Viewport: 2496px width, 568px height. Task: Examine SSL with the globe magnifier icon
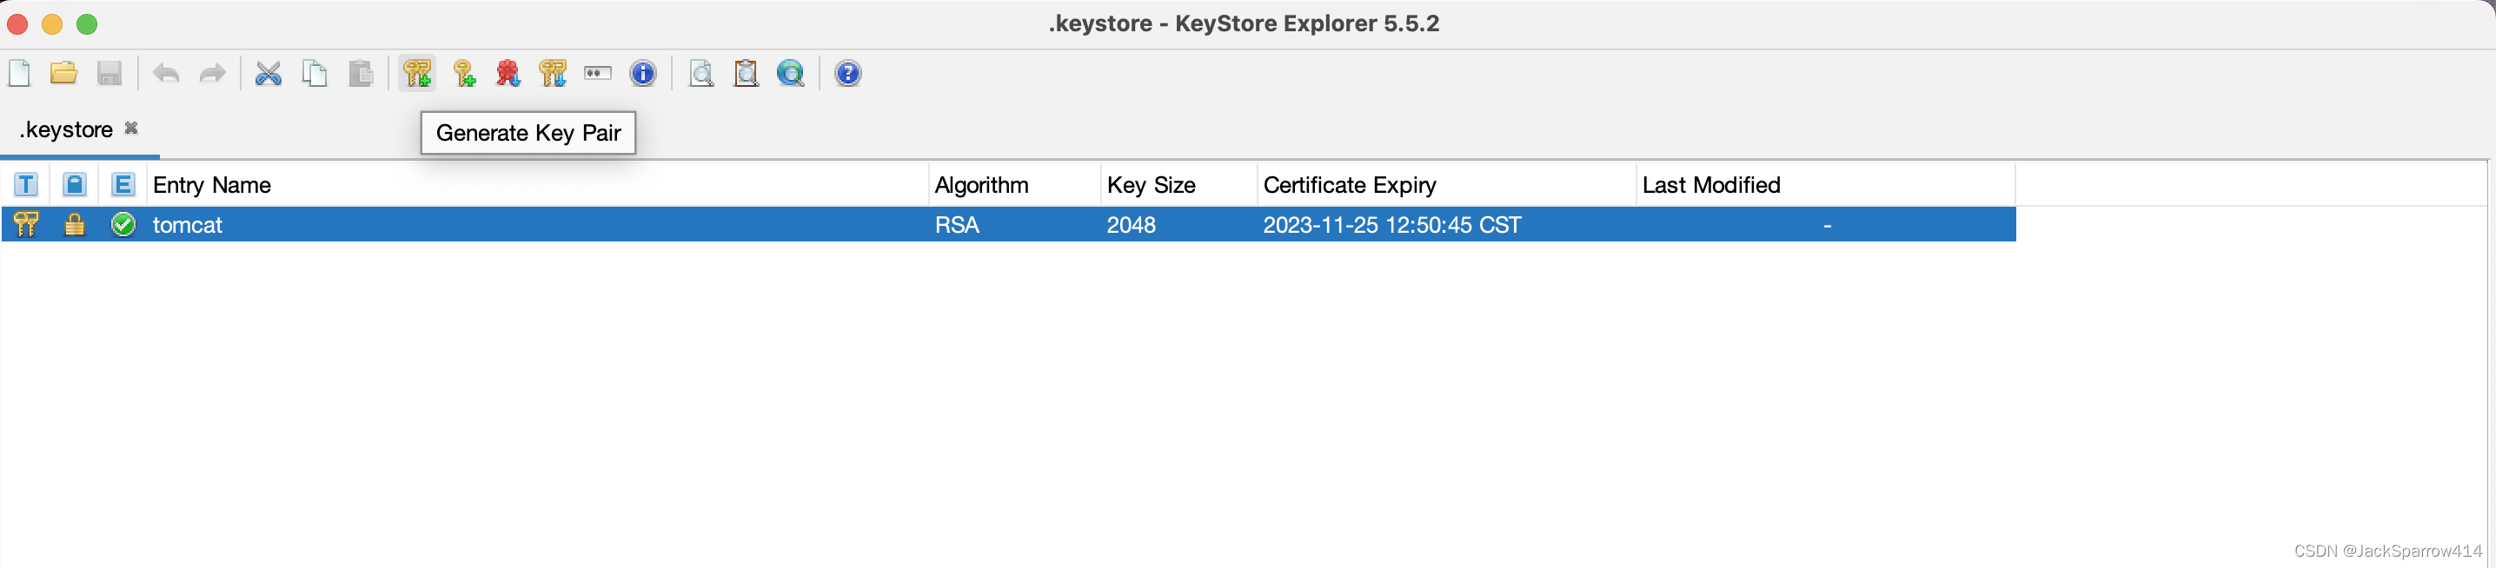pos(791,74)
